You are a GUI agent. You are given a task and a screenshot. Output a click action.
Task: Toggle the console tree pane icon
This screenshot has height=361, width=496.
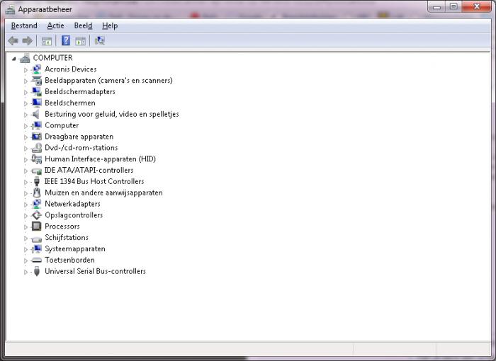[x=47, y=41]
